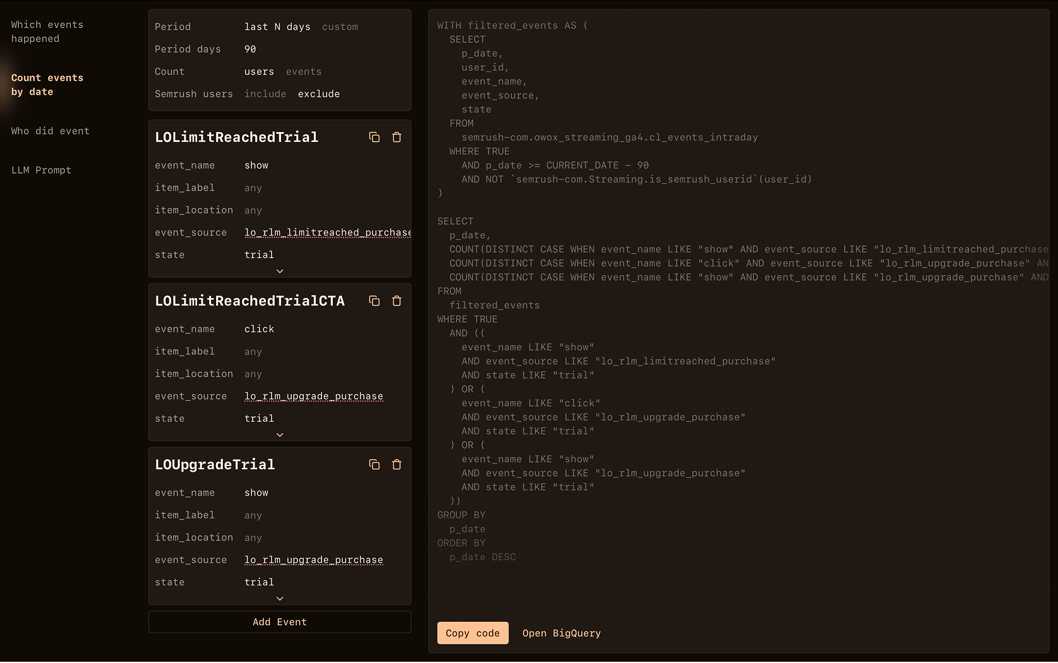Choose include for Semrush users
Viewport: 1058px width, 663px height.
pyautogui.click(x=265, y=93)
